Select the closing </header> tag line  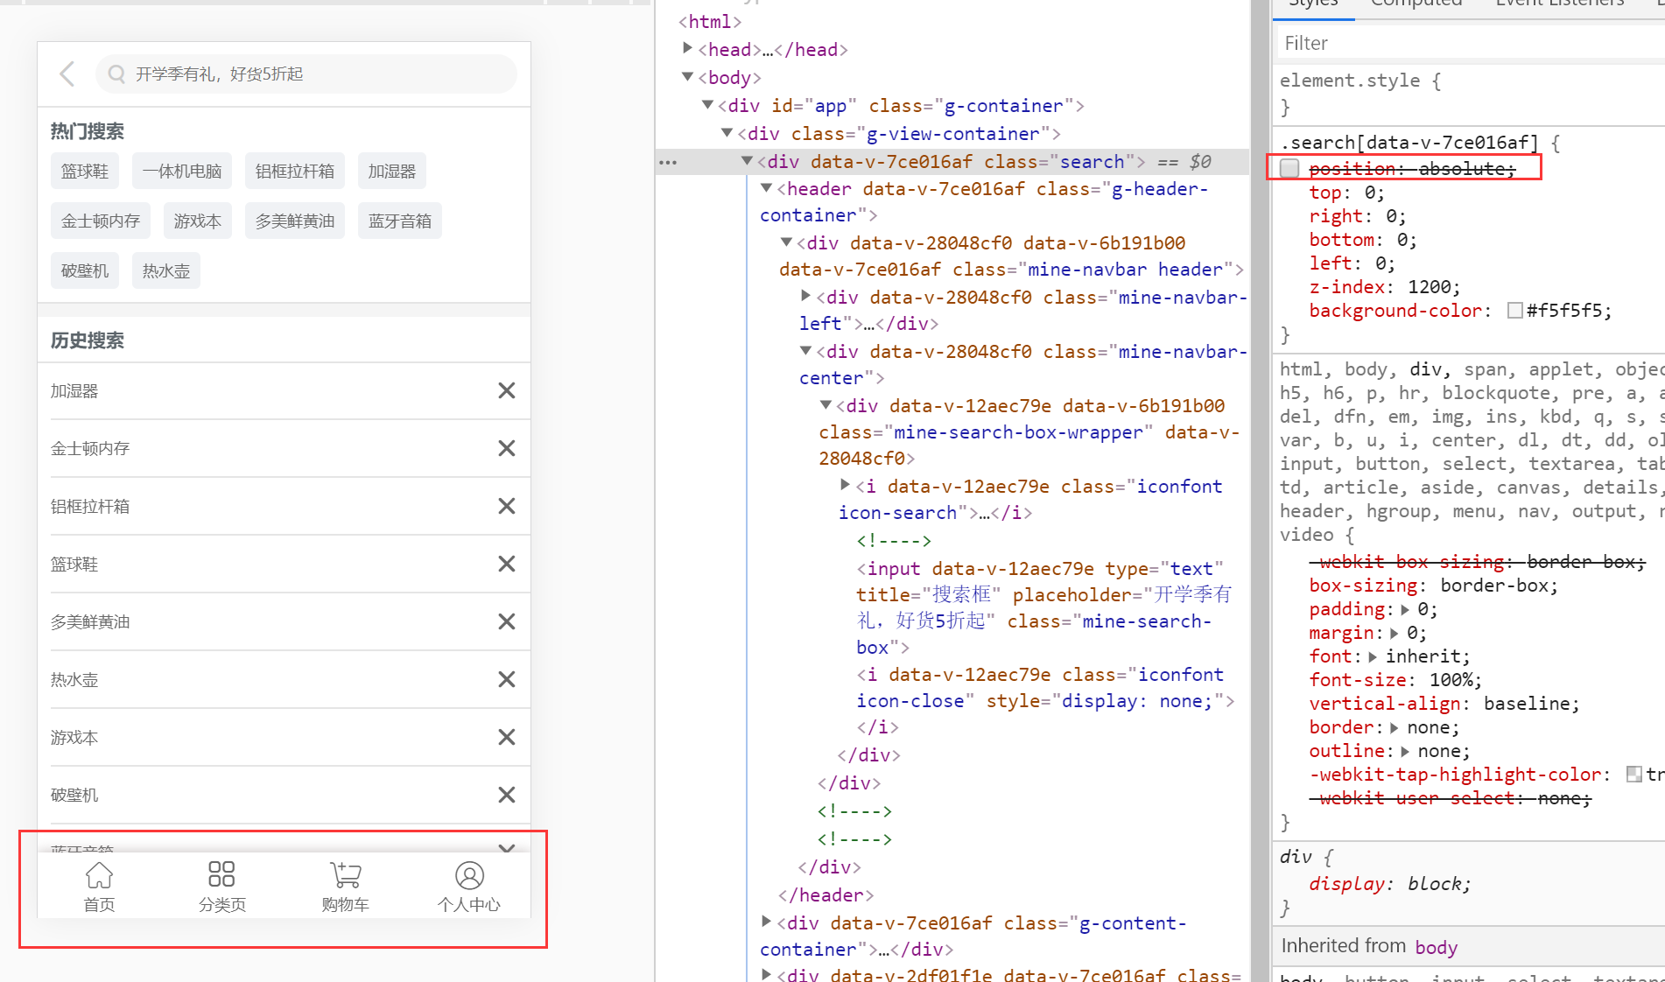[x=825, y=894]
